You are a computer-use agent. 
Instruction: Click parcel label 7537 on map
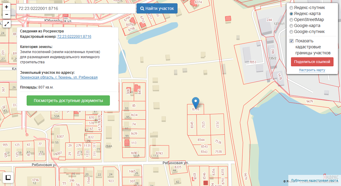click(217, 124)
